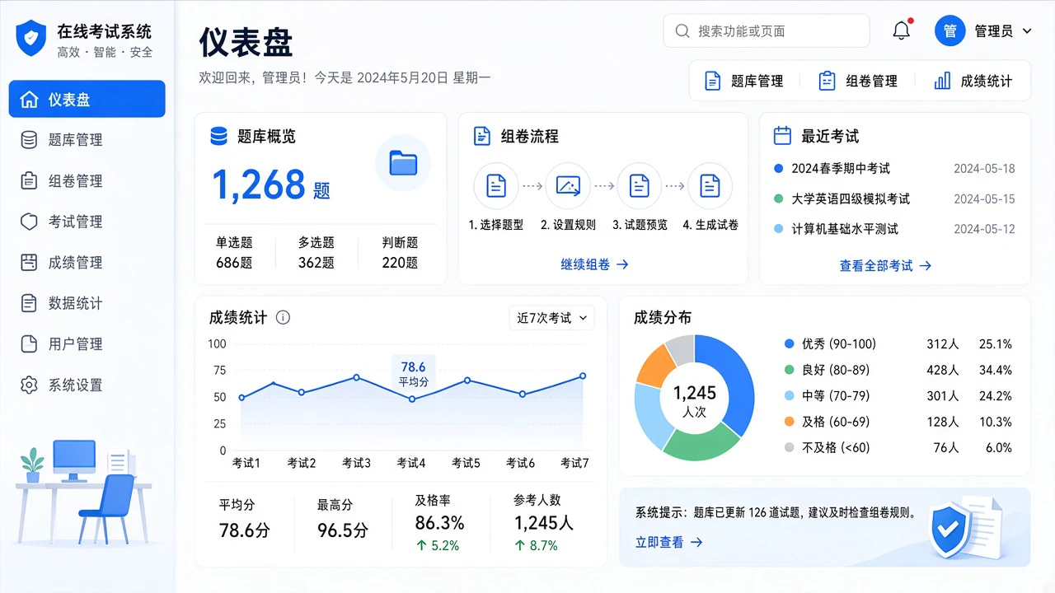Click the info icon beside 成绩统计
This screenshot has width=1055, height=593.
tap(283, 317)
